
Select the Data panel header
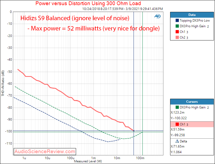[192, 15]
